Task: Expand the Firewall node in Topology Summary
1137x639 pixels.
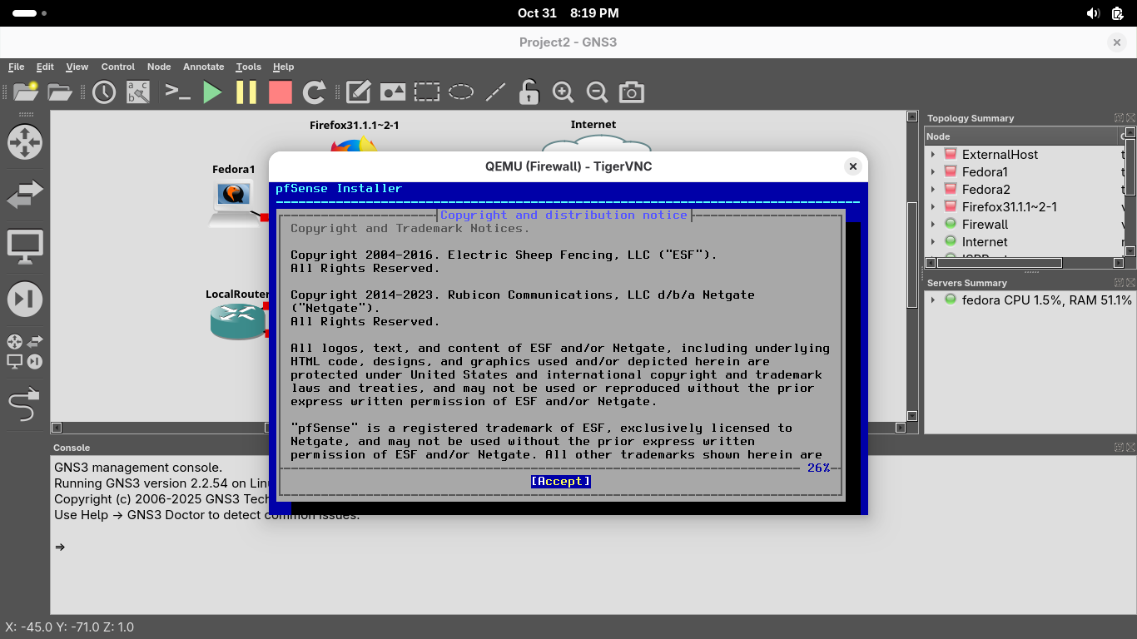Action: [933, 225]
